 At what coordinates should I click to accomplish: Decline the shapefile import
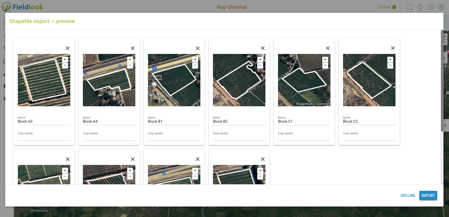tap(408, 196)
